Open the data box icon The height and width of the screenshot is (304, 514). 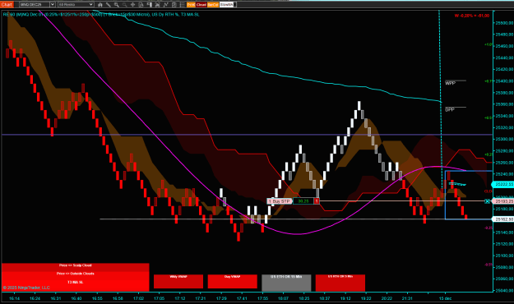(x=141, y=5)
